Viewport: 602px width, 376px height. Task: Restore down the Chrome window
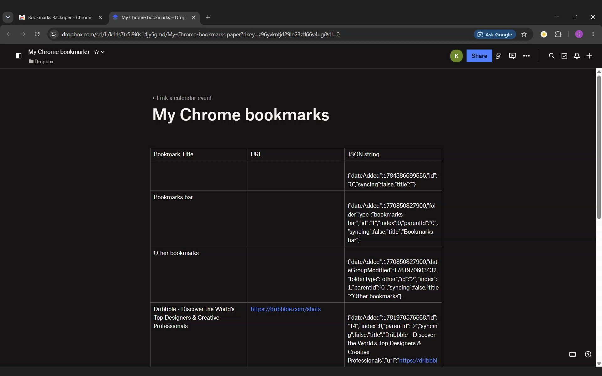click(x=575, y=17)
